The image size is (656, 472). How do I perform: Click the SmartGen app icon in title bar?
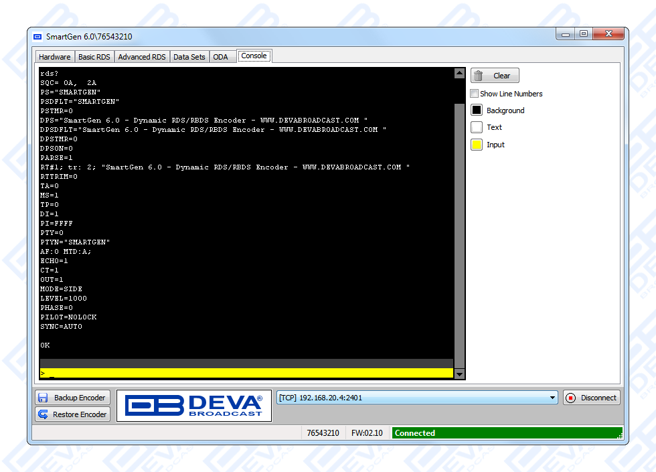[37, 36]
